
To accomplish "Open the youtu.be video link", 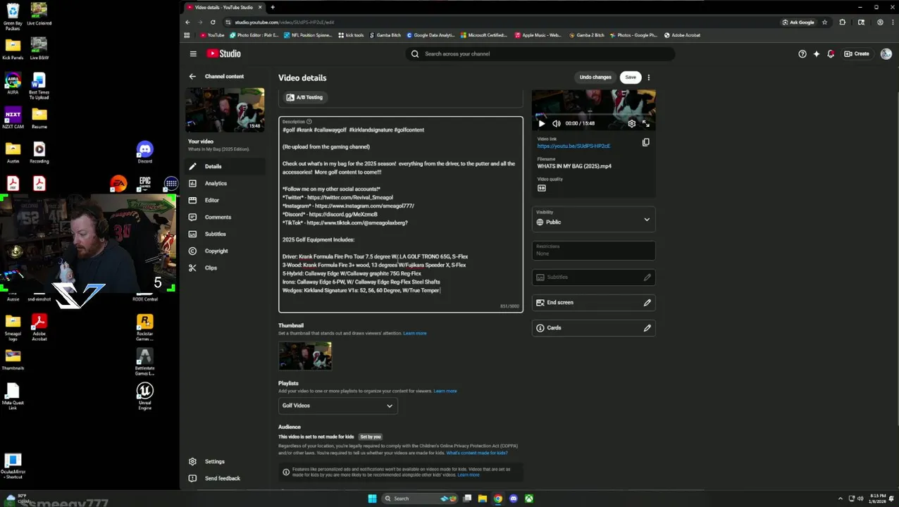I will coord(573,146).
